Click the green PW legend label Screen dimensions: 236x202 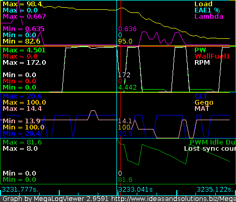pos(200,50)
